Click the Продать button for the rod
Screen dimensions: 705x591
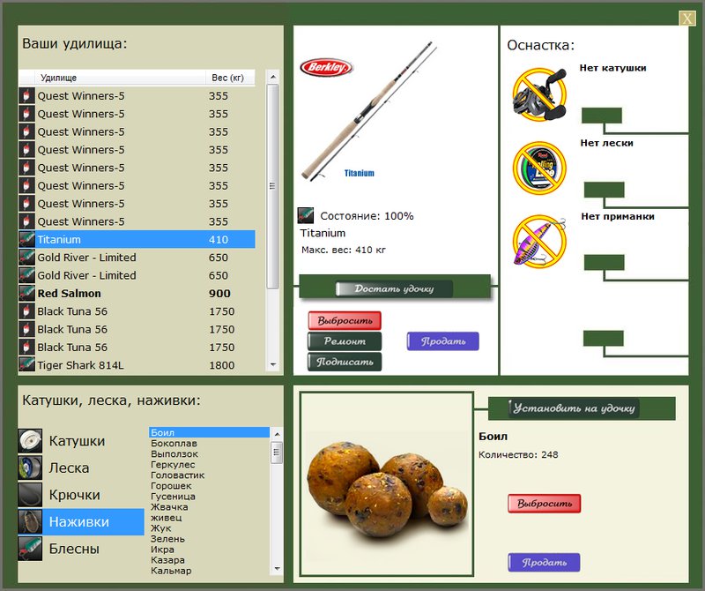click(443, 341)
